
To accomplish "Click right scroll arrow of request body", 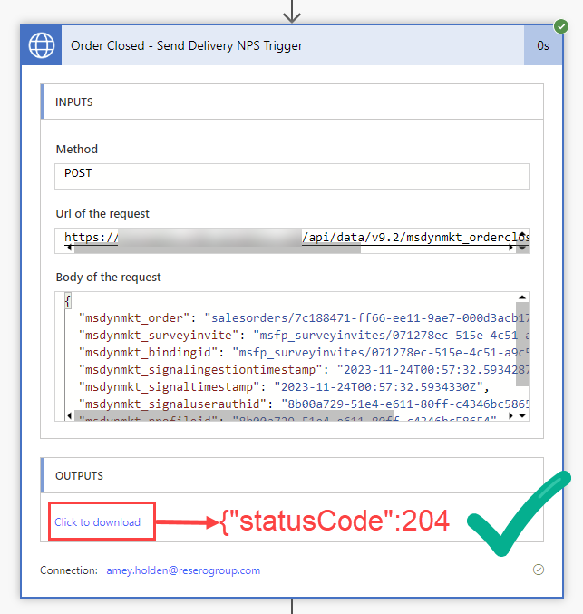I will [510, 416].
